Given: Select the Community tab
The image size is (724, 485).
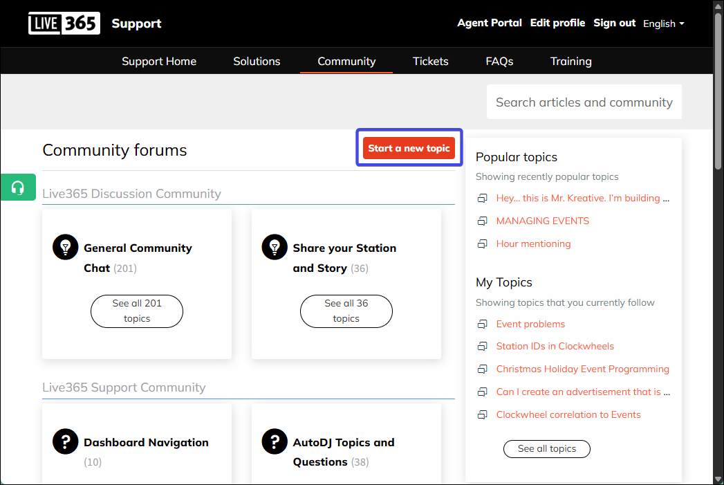Looking at the screenshot, I should coord(346,61).
